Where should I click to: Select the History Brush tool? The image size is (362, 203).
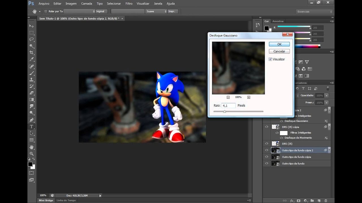(x=32, y=86)
